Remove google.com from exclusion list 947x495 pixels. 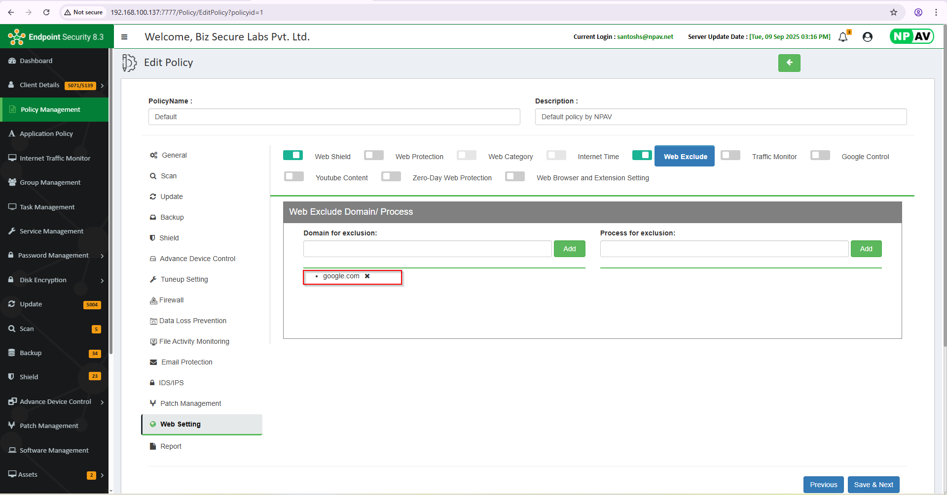pos(367,276)
